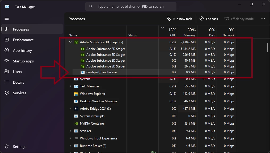Click the Windows Explorer folder icon

point(76,94)
